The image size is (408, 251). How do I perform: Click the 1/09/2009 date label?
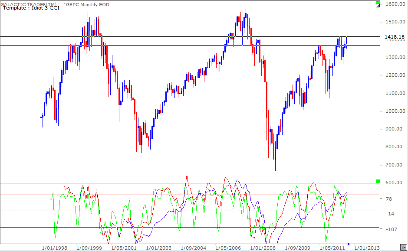[x=298, y=248]
